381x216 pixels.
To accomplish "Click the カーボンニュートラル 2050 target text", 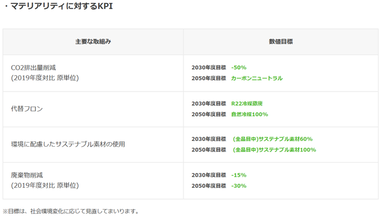I will tap(257, 78).
